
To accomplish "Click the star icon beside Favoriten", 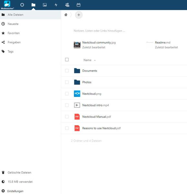I will coord(3,33).
